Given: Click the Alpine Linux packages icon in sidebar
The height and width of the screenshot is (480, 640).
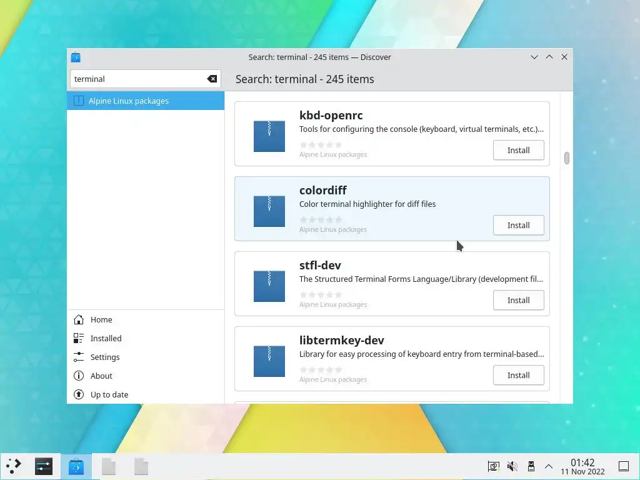Looking at the screenshot, I should click(79, 101).
